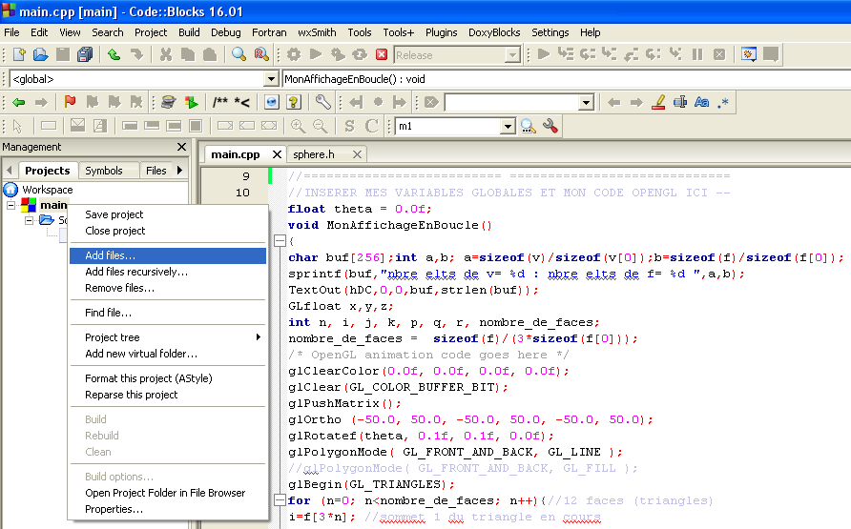
Task: Open the m1 search combo dropdown
Action: coord(508,126)
